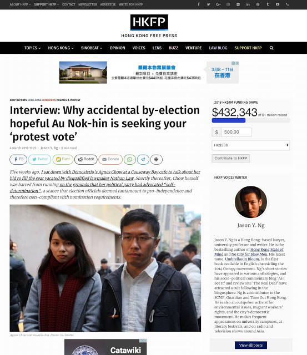Open the HK$500 donation amount selector
The width and height of the screenshot is (307, 355).
(250, 145)
